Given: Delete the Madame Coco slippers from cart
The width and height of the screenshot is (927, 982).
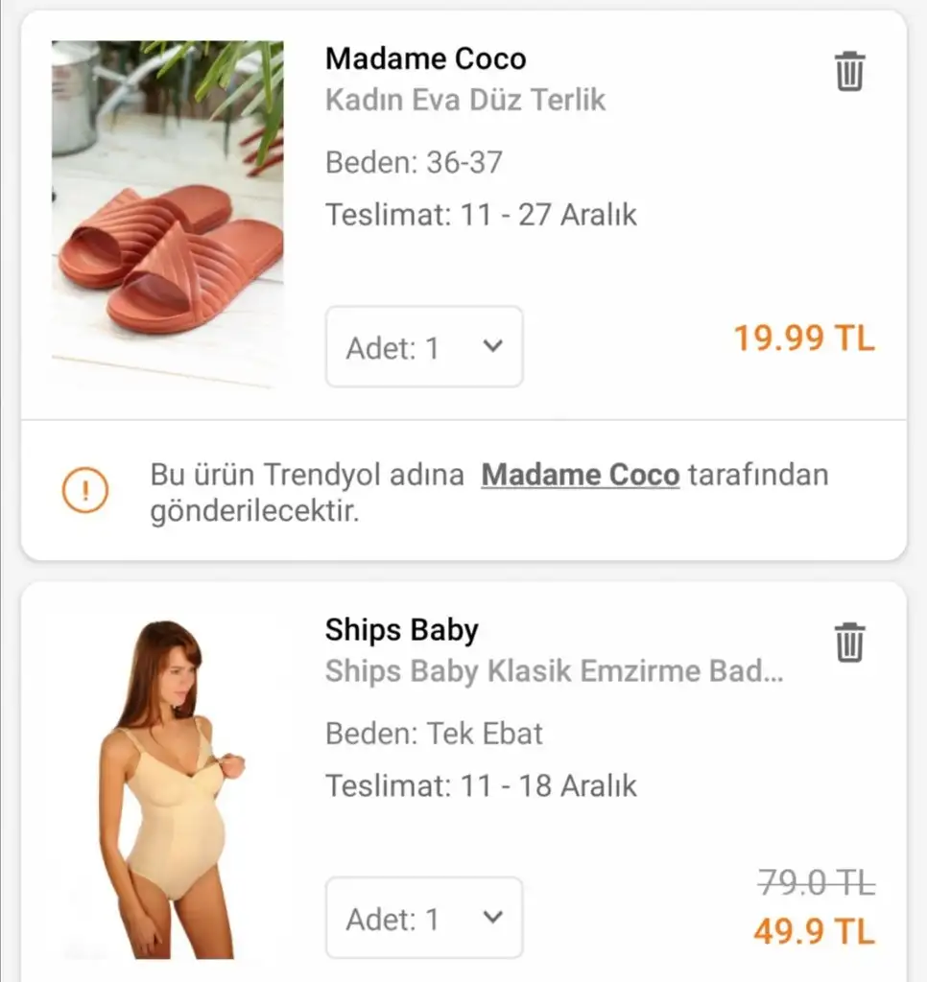Looking at the screenshot, I should [x=849, y=72].
